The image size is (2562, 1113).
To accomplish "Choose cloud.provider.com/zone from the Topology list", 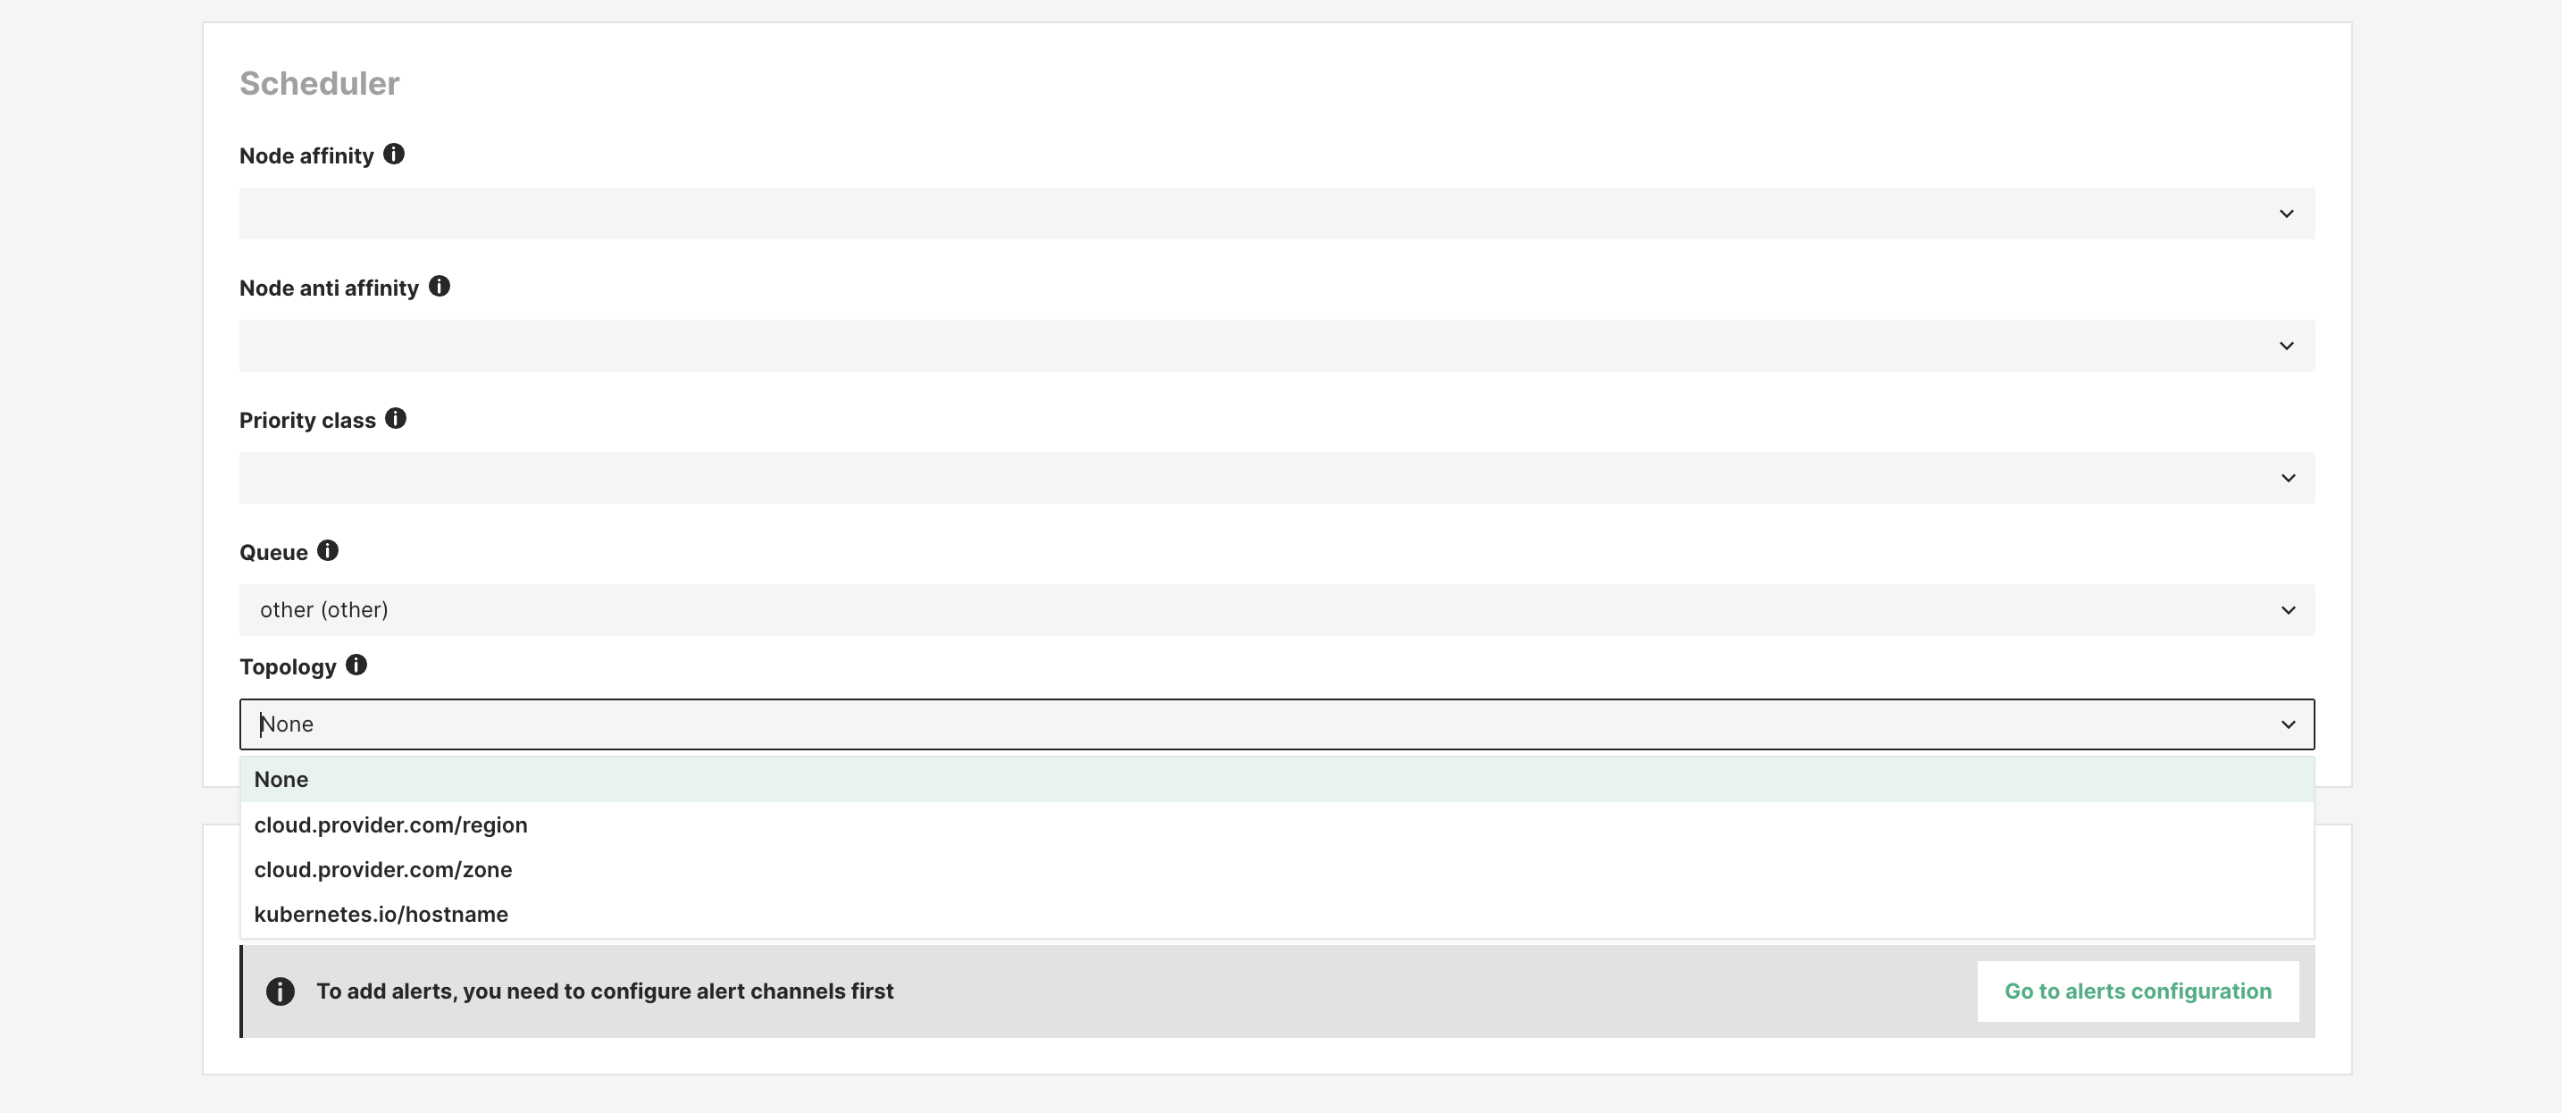I will pos(384,869).
